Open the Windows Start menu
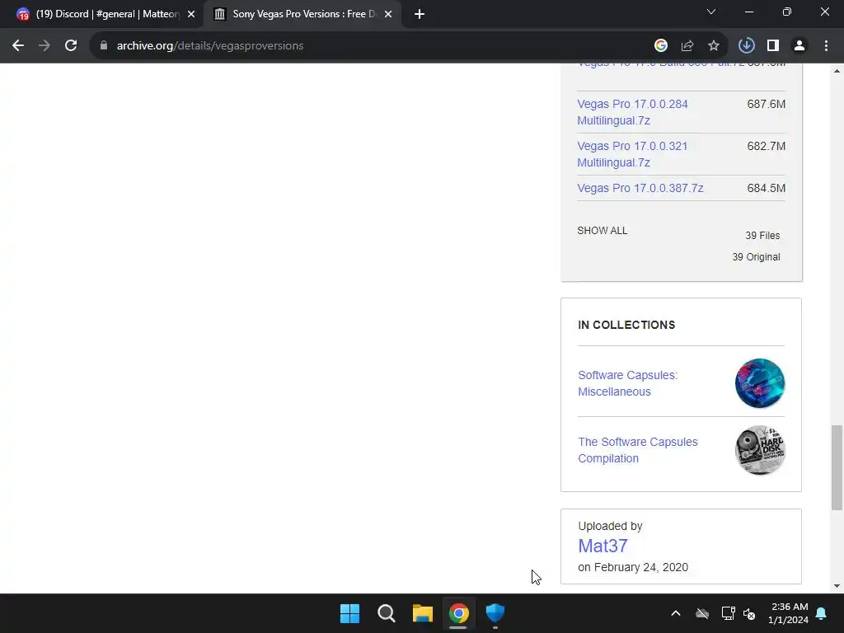844x633 pixels. pyautogui.click(x=349, y=613)
